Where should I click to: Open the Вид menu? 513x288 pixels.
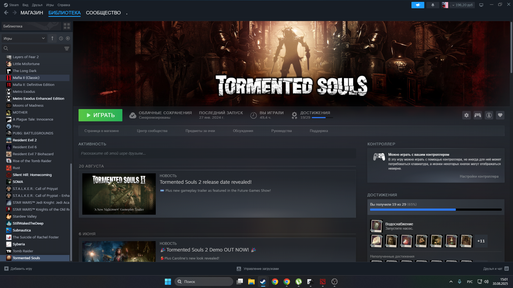[x=25, y=5]
